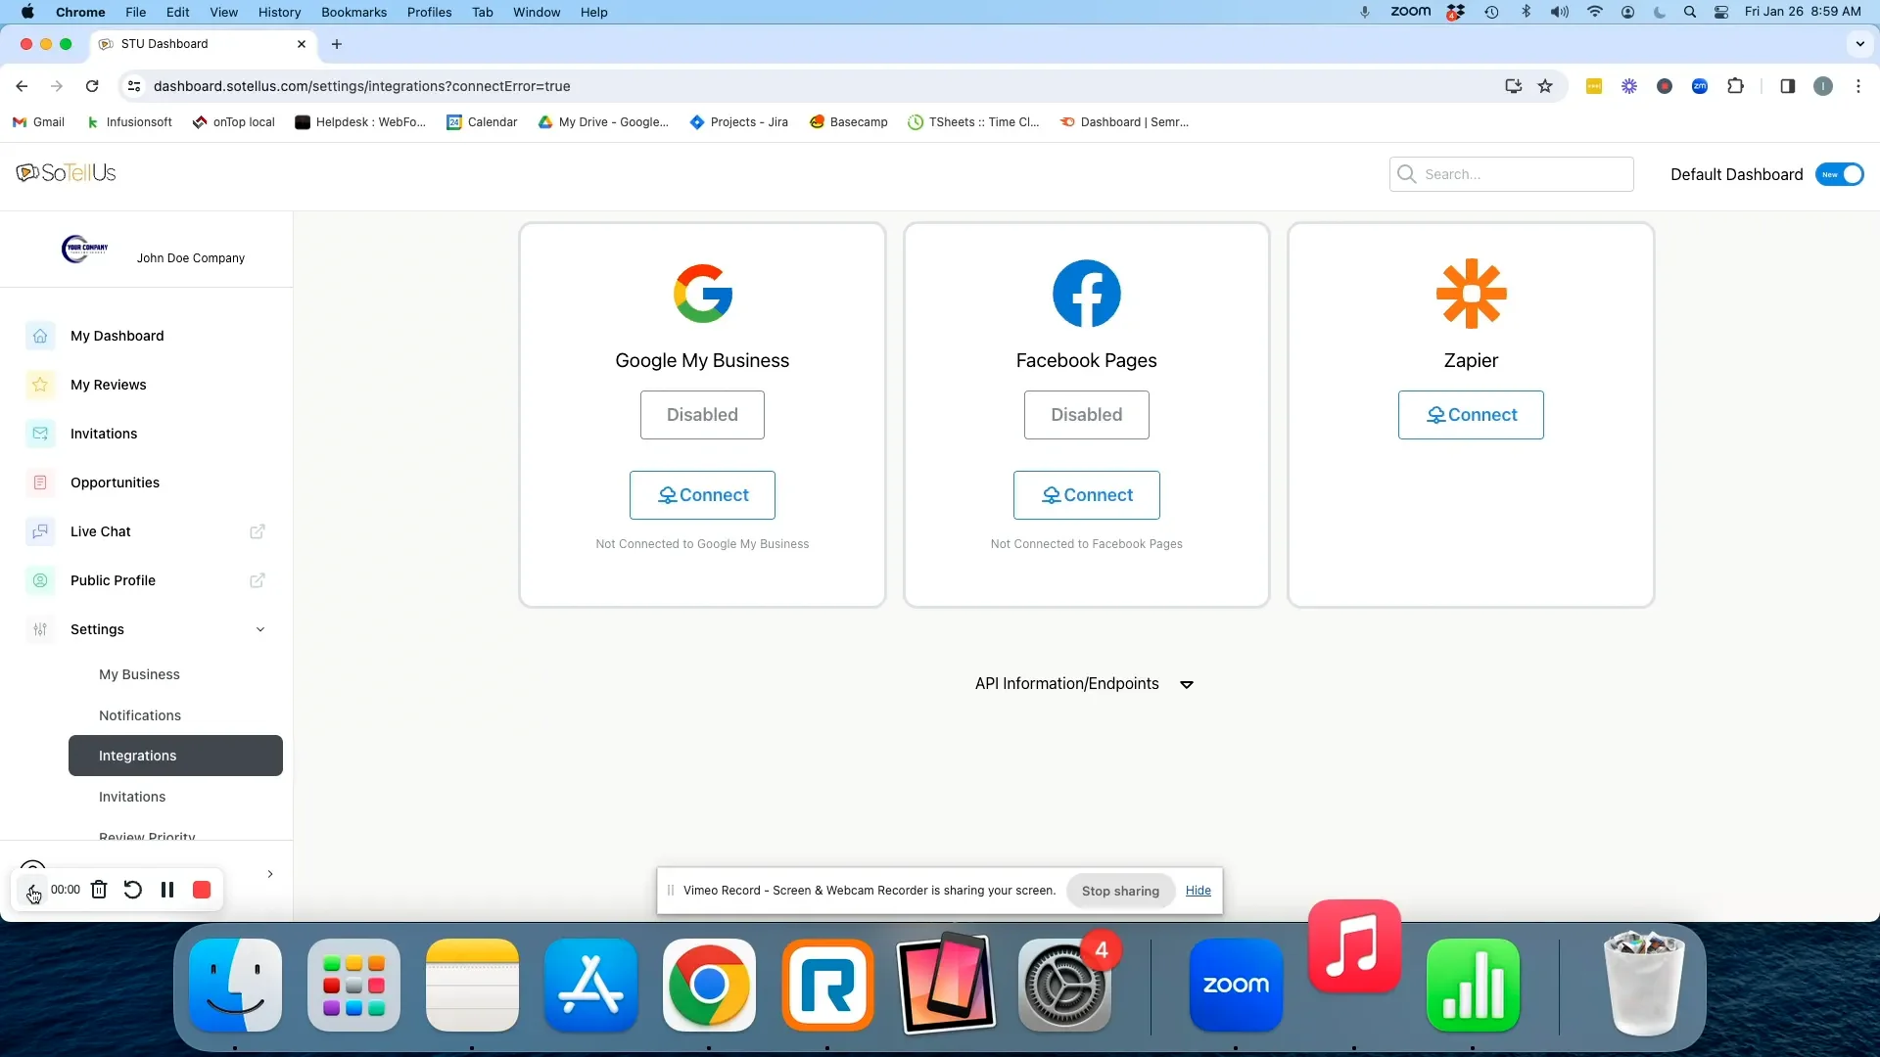Open System Settings in the Dock
The height and width of the screenshot is (1057, 1880).
pos(1064,985)
